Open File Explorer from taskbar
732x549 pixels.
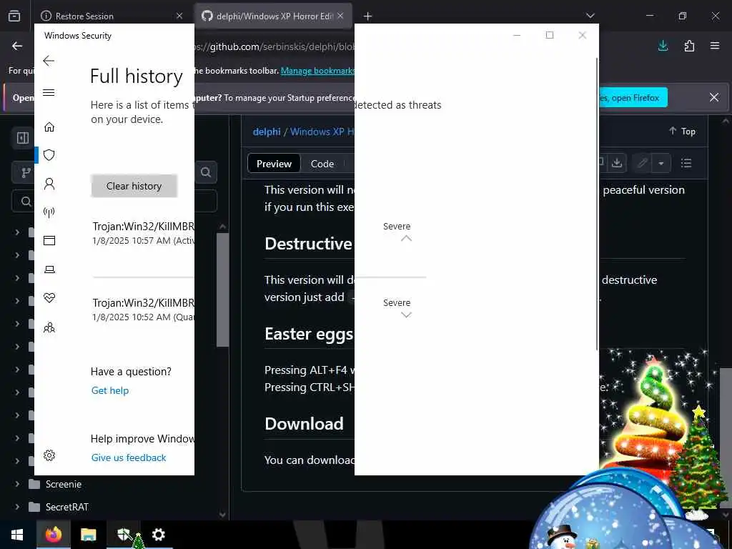(88, 535)
